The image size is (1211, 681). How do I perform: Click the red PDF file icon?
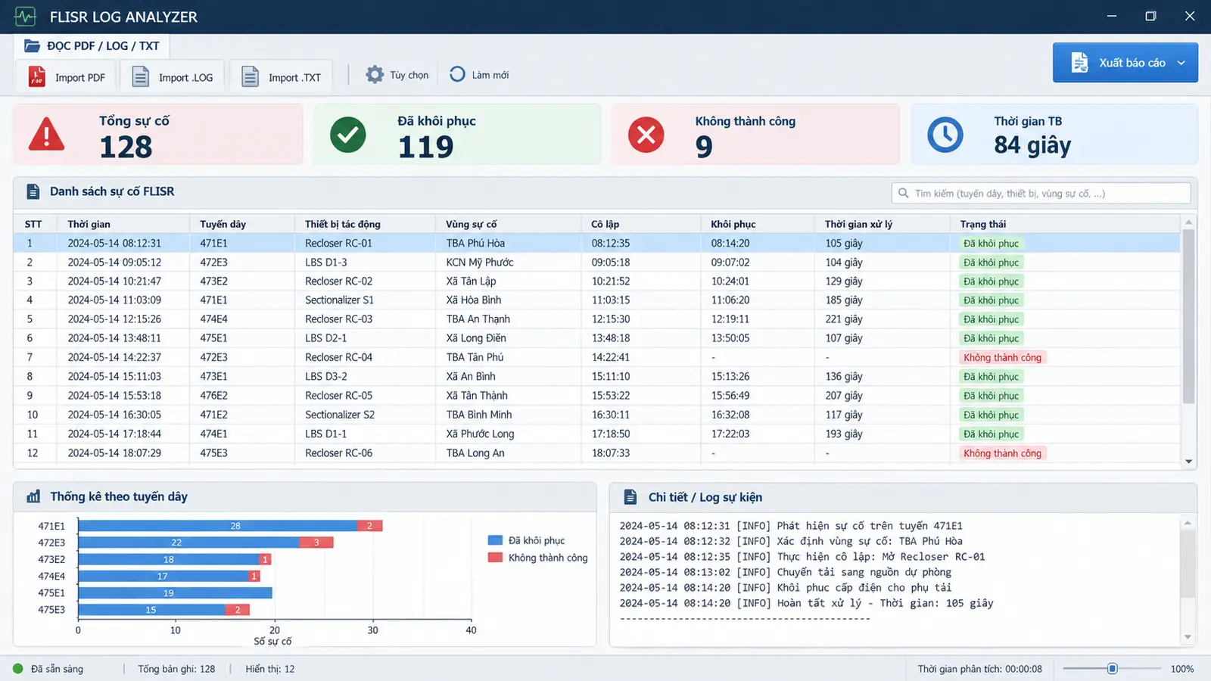pyautogui.click(x=36, y=76)
